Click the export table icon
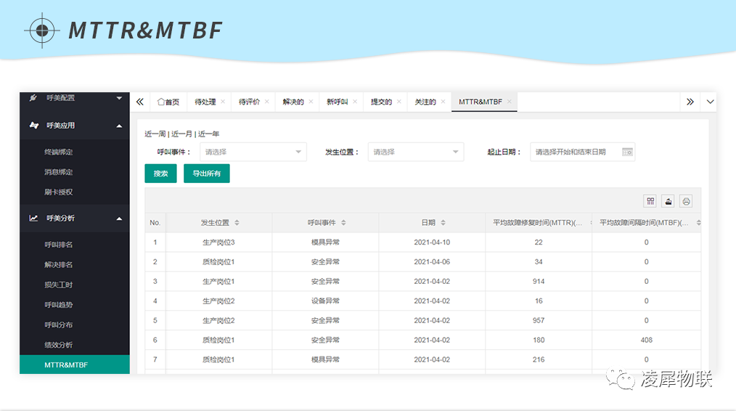 coord(668,201)
